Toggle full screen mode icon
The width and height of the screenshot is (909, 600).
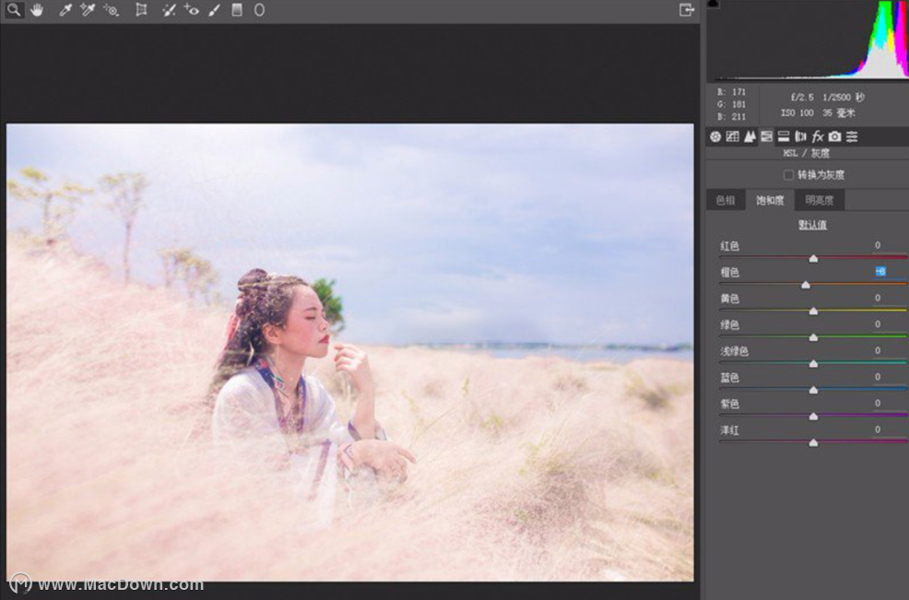click(687, 10)
